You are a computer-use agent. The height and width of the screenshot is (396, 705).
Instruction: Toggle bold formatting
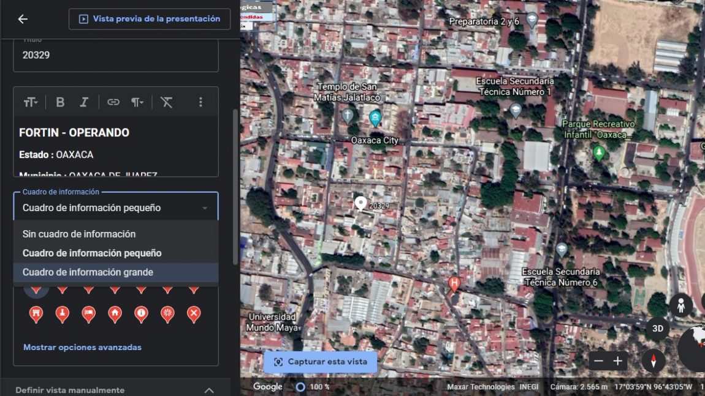pos(60,102)
